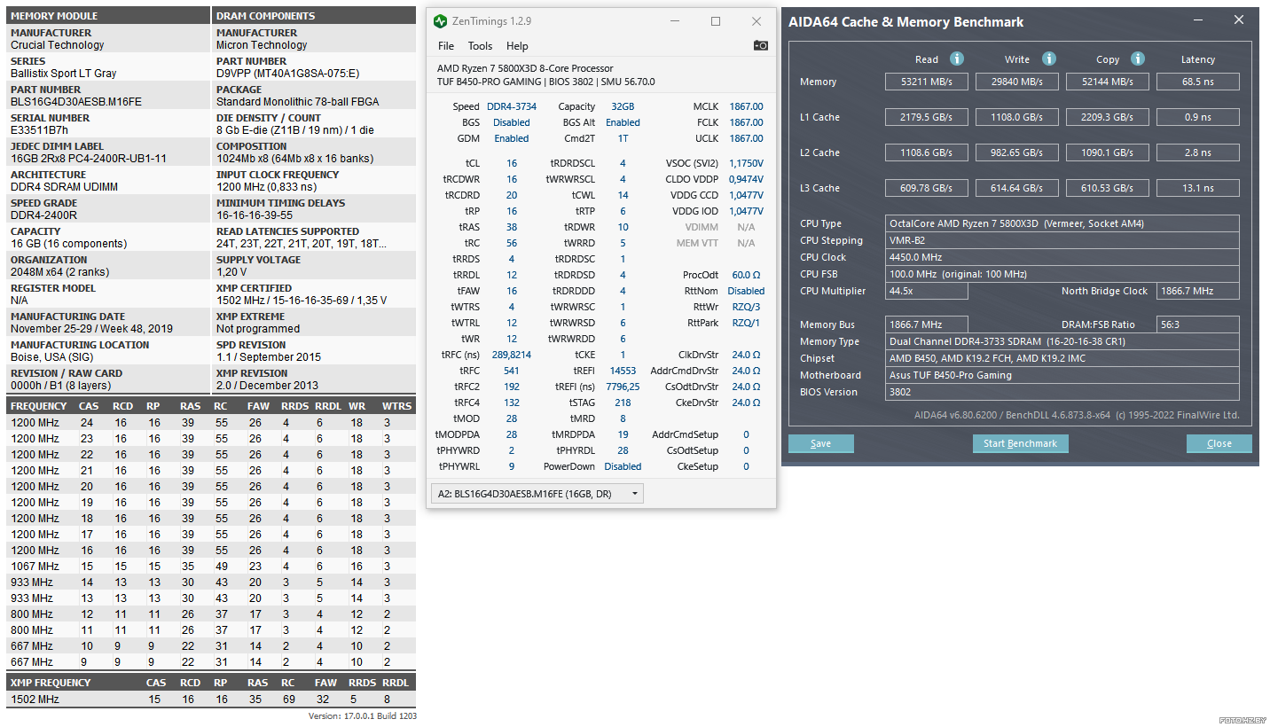
Task: Click the L3 Cache Latency 13.1 ns field
Action: pyautogui.click(x=1198, y=188)
